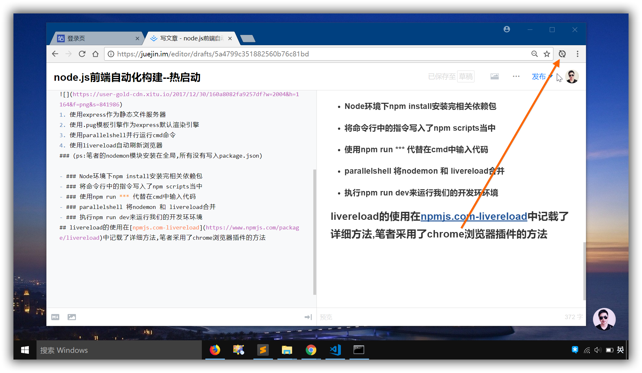This screenshot has height=373, width=642.
Task: Toggle preview pane collapse arrow
Action: point(308,317)
